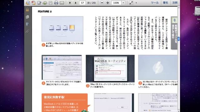Click the caption 古いMacをターゲットディスクモードにして

158,84
